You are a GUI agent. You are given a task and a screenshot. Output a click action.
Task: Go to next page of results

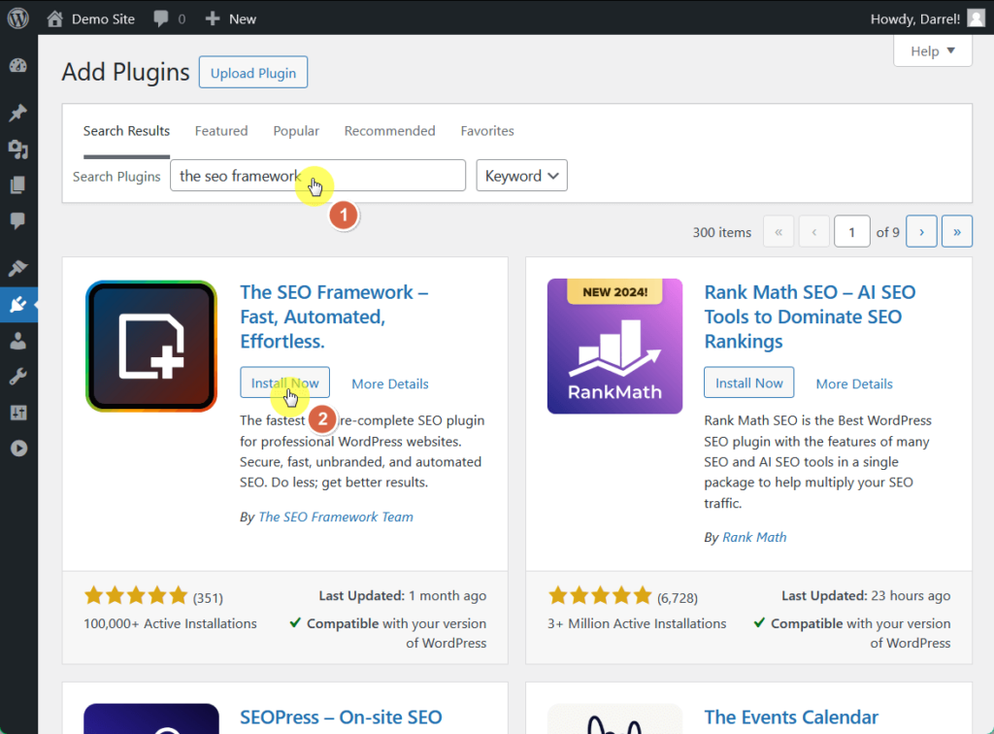coord(921,232)
